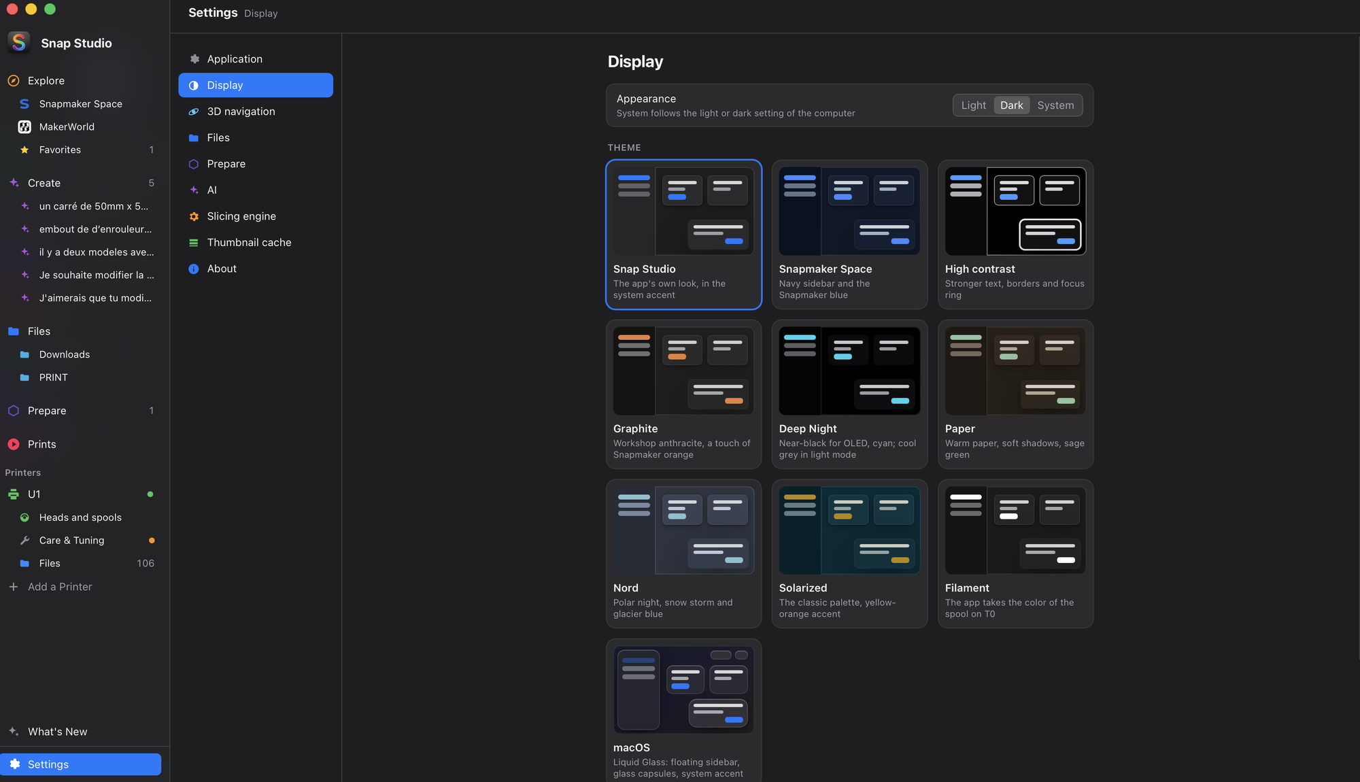Apply the Filament theme
Viewport: 1360px width, 782px height.
point(1015,554)
